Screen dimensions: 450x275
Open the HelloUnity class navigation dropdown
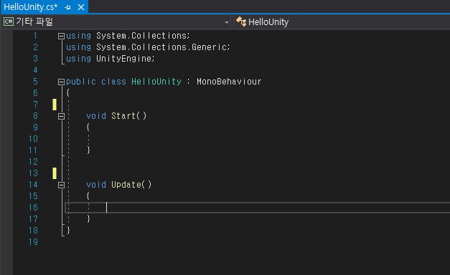(x=342, y=21)
